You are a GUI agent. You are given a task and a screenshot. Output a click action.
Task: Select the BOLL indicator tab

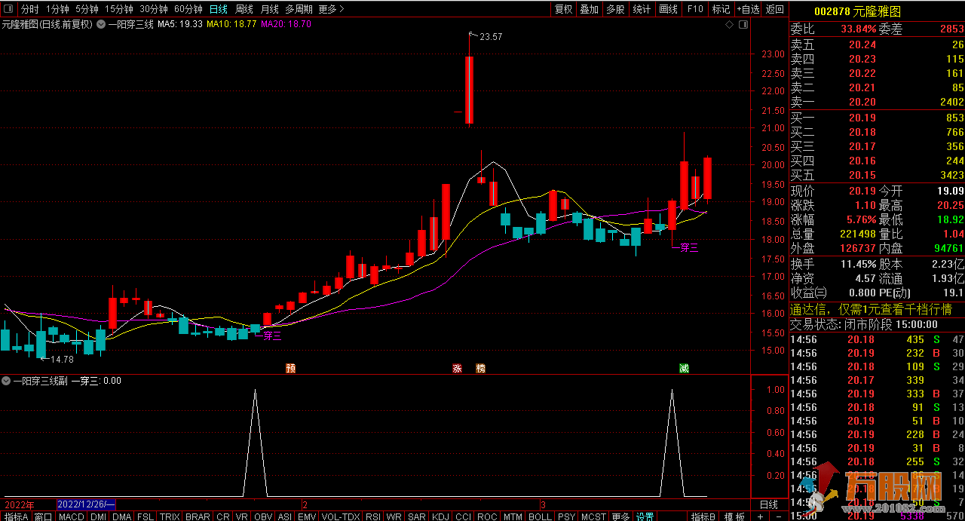[x=539, y=516]
